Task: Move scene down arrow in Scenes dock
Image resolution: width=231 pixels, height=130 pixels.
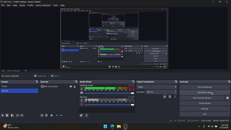Action: click(22, 115)
